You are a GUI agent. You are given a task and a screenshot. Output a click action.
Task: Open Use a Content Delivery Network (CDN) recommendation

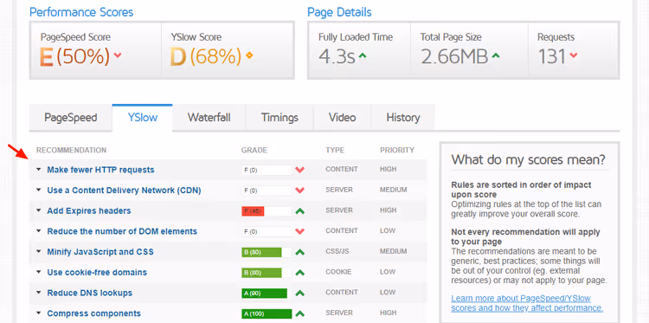click(x=124, y=190)
